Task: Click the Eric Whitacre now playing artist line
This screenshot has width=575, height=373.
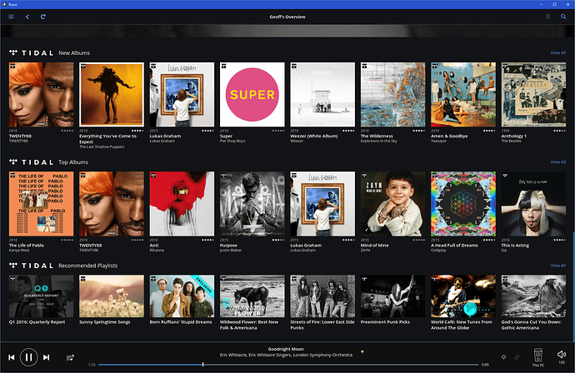Action: (x=286, y=355)
